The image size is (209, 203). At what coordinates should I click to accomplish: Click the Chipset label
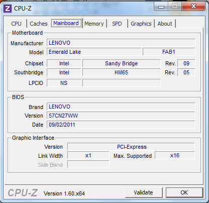click(x=34, y=63)
